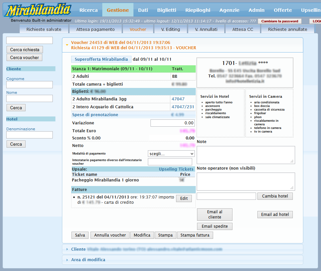Screen dimensions: 321x271
Task: Open the Superofferta Mirabilandia link
Action: (101, 59)
